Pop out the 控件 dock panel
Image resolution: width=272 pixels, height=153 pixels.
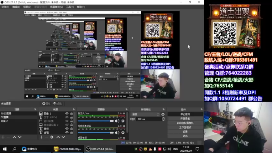coord(201,109)
